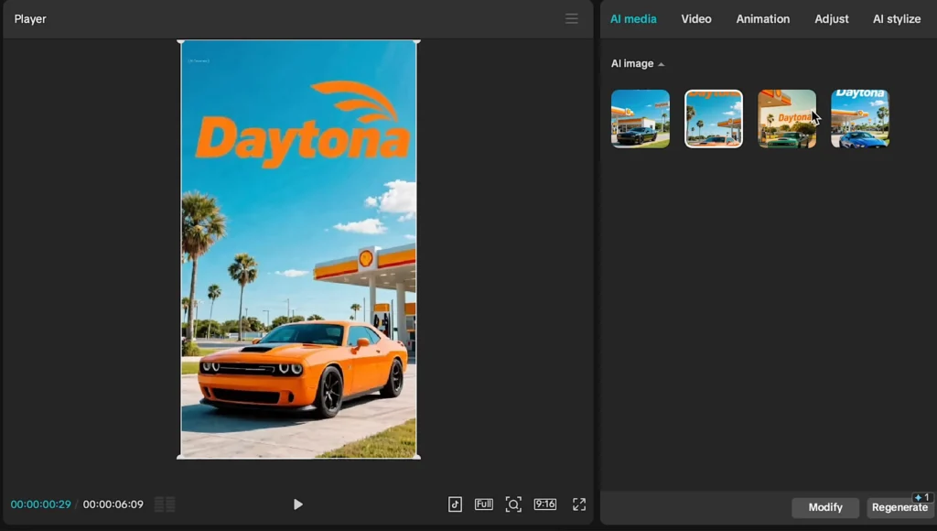Select the orange car image in the player
The width and height of the screenshot is (937, 531).
[299, 249]
